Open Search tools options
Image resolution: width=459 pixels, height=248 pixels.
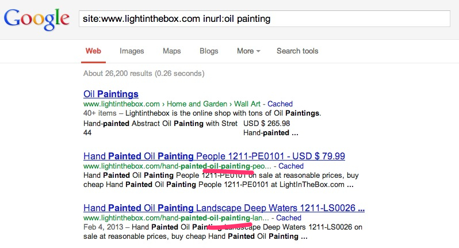coord(297,51)
